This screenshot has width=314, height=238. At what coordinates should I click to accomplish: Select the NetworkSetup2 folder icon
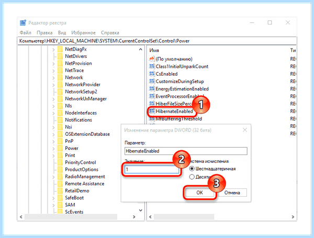tap(60, 92)
